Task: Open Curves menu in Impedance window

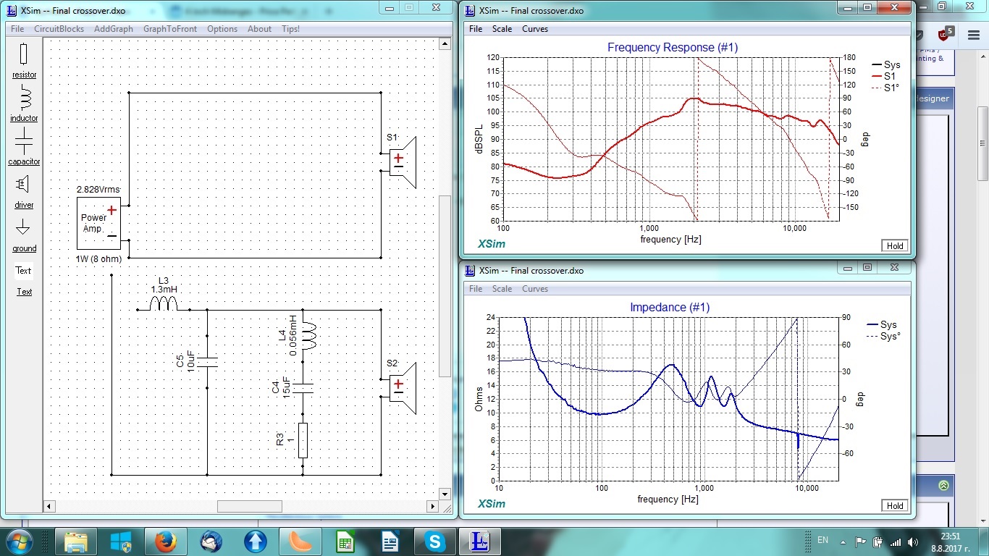Action: (535, 289)
